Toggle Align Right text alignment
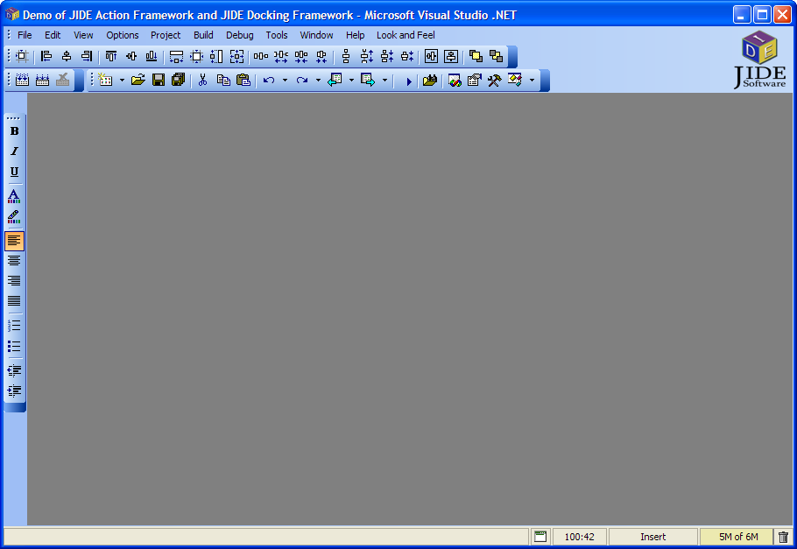The height and width of the screenshot is (549, 797). click(14, 280)
